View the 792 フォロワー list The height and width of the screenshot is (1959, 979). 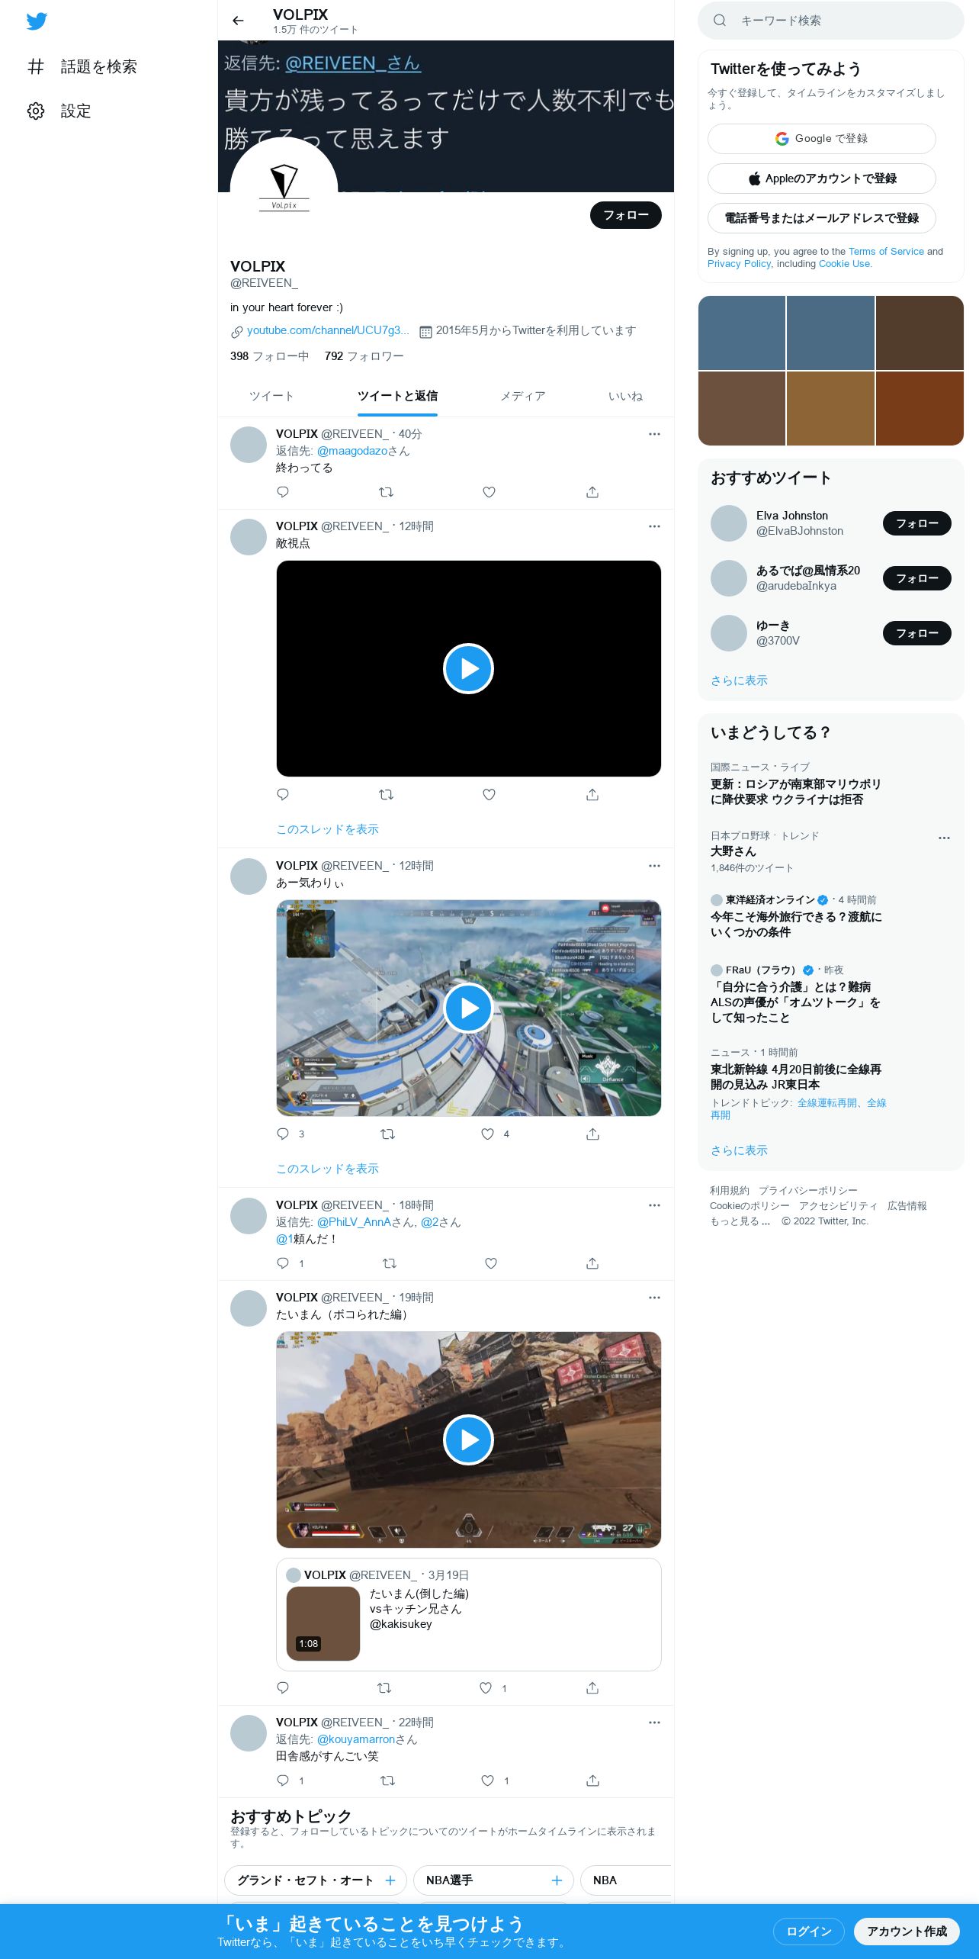[x=364, y=356]
